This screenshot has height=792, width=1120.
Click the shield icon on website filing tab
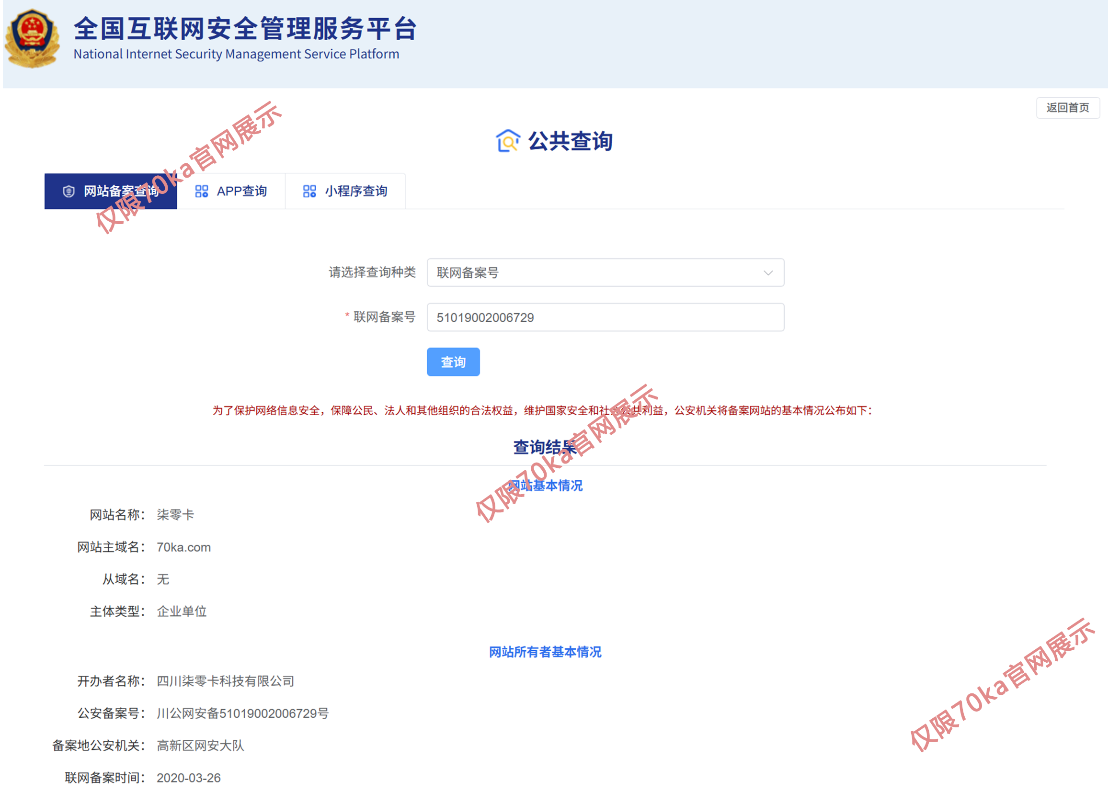tap(69, 192)
